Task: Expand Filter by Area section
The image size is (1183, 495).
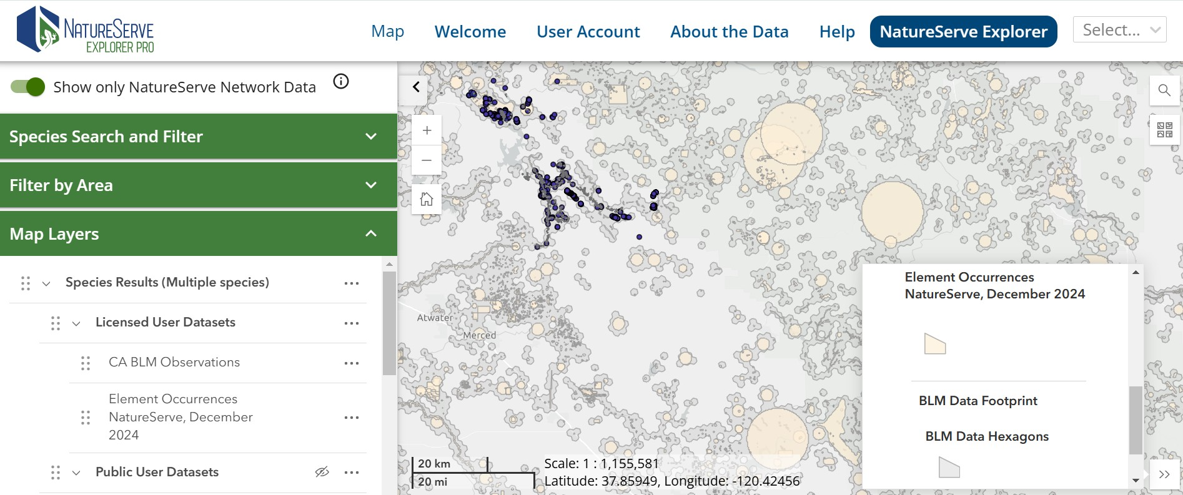Action: click(199, 185)
